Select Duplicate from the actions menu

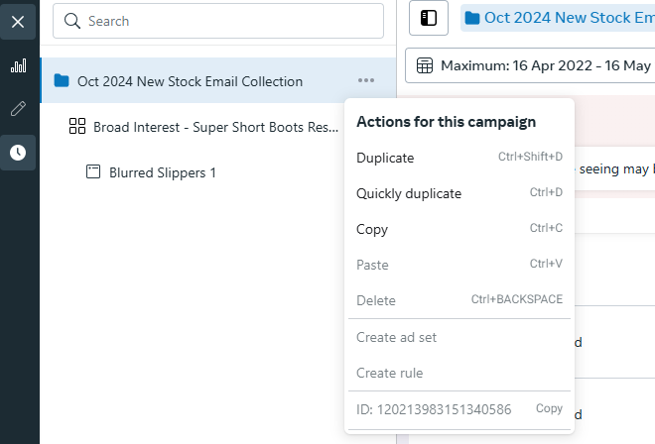pyautogui.click(x=385, y=158)
